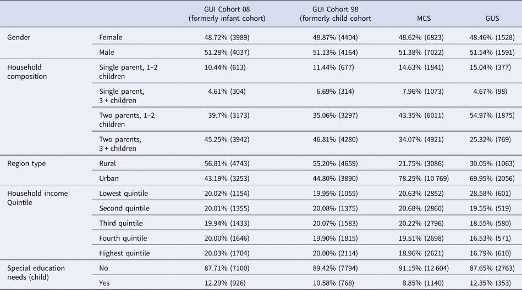522x290 pixels.
Task: Select Special education needs (child) label
Action: pos(36,272)
